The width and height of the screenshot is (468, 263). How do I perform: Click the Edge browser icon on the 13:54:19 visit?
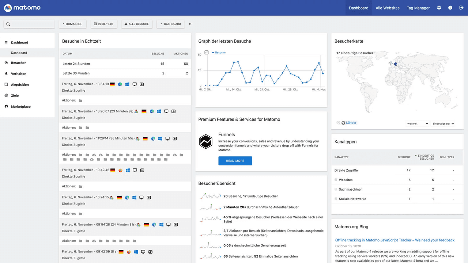tap(120, 84)
